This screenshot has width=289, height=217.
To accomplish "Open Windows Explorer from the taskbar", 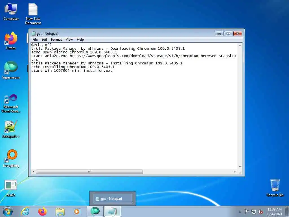I will click(60, 211).
